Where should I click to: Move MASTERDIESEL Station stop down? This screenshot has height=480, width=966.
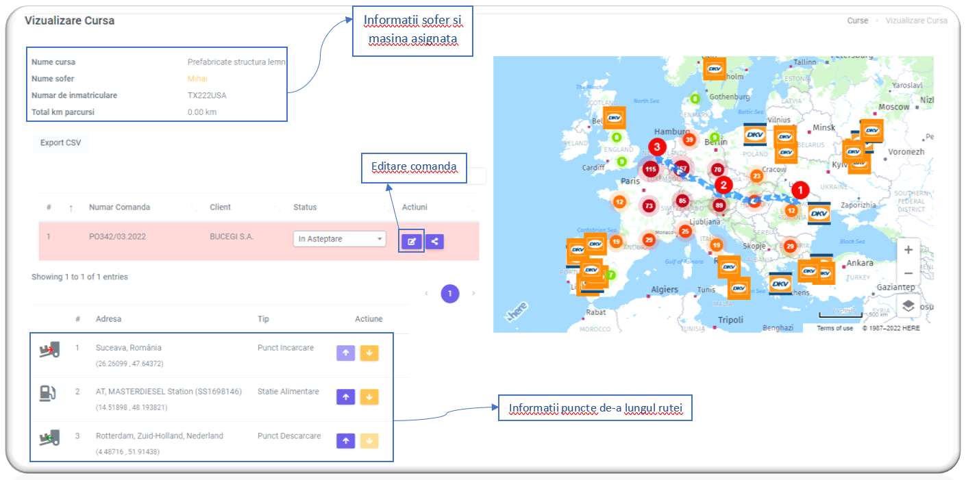click(x=369, y=397)
